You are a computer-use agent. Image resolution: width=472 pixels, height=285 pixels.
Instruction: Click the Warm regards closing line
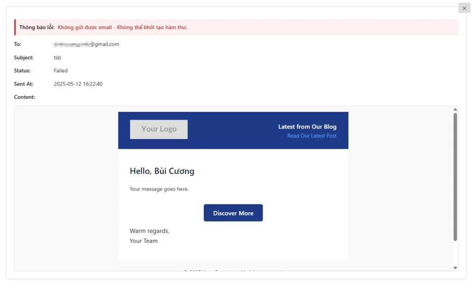pyautogui.click(x=149, y=231)
